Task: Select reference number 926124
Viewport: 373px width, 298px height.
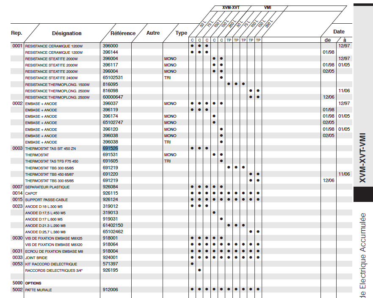Action: coord(111,199)
